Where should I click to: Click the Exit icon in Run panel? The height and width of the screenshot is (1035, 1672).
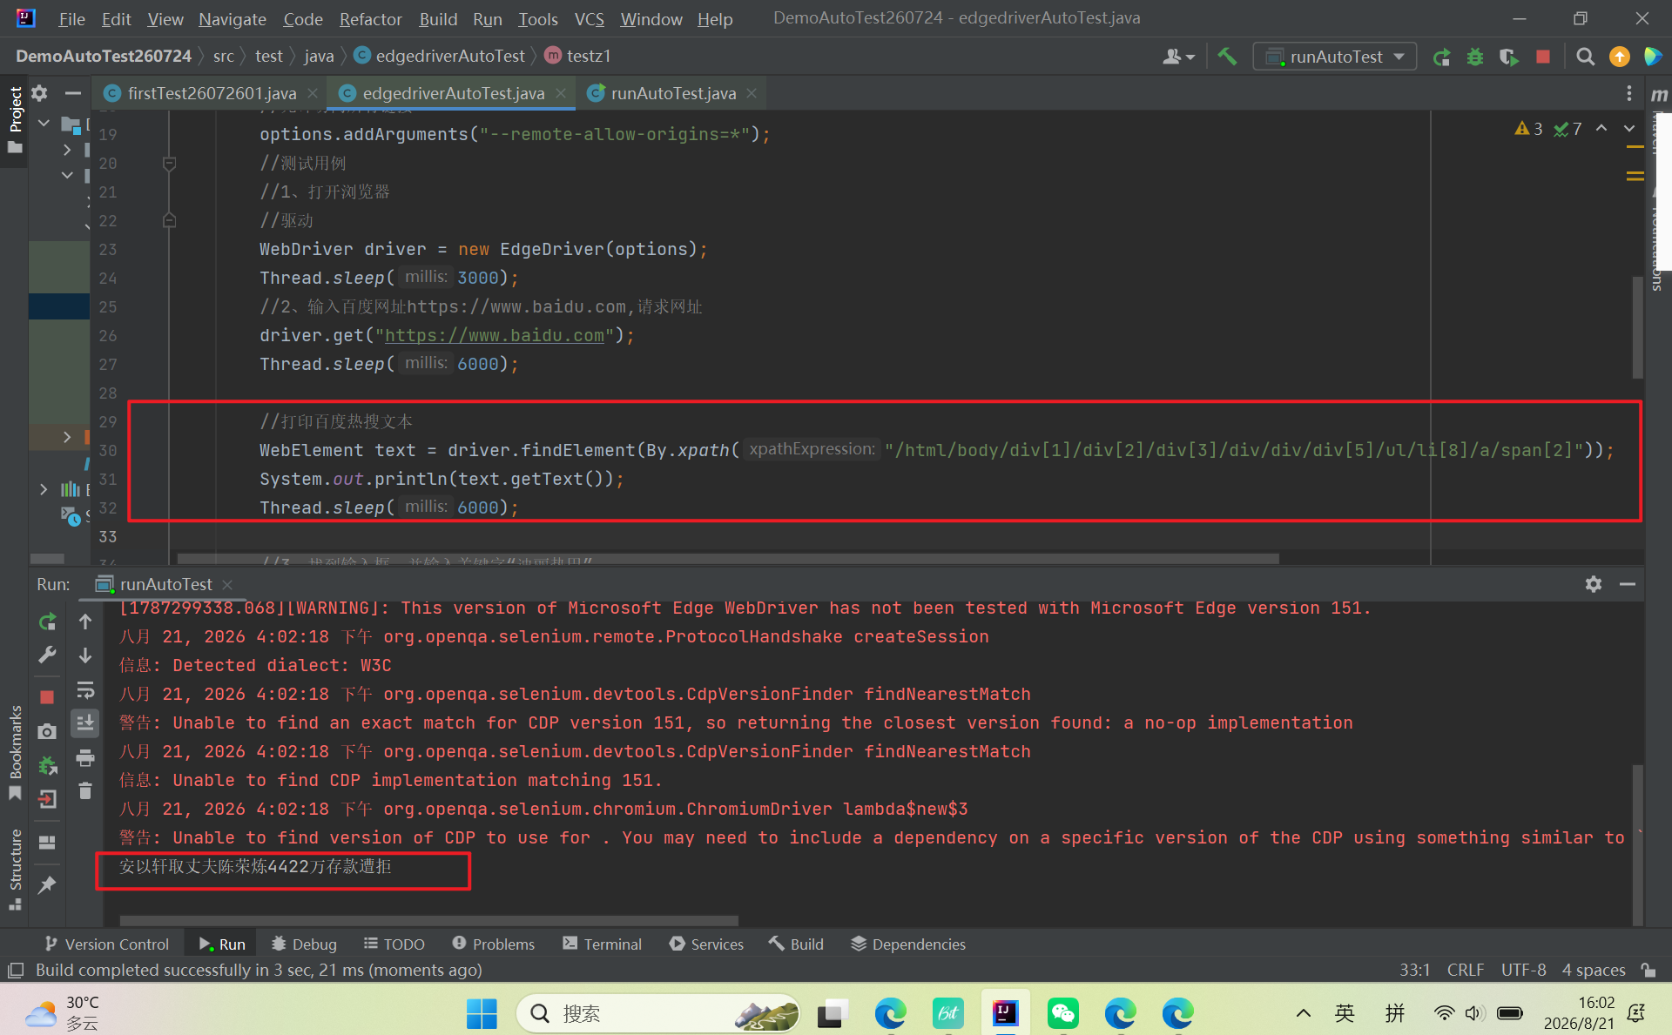(x=47, y=799)
